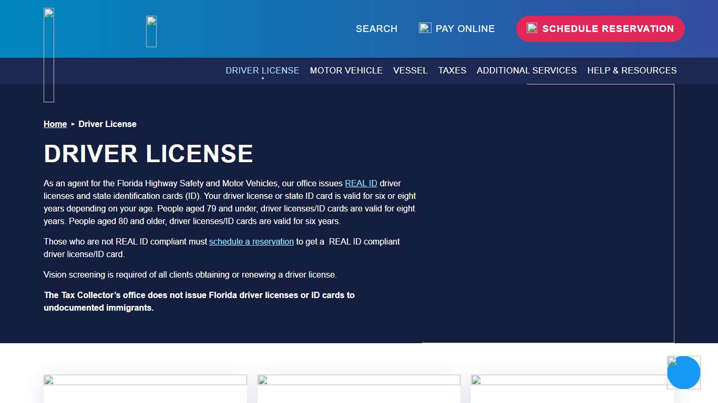Open the TAXES navigation item
This screenshot has height=403, width=718.
click(452, 70)
